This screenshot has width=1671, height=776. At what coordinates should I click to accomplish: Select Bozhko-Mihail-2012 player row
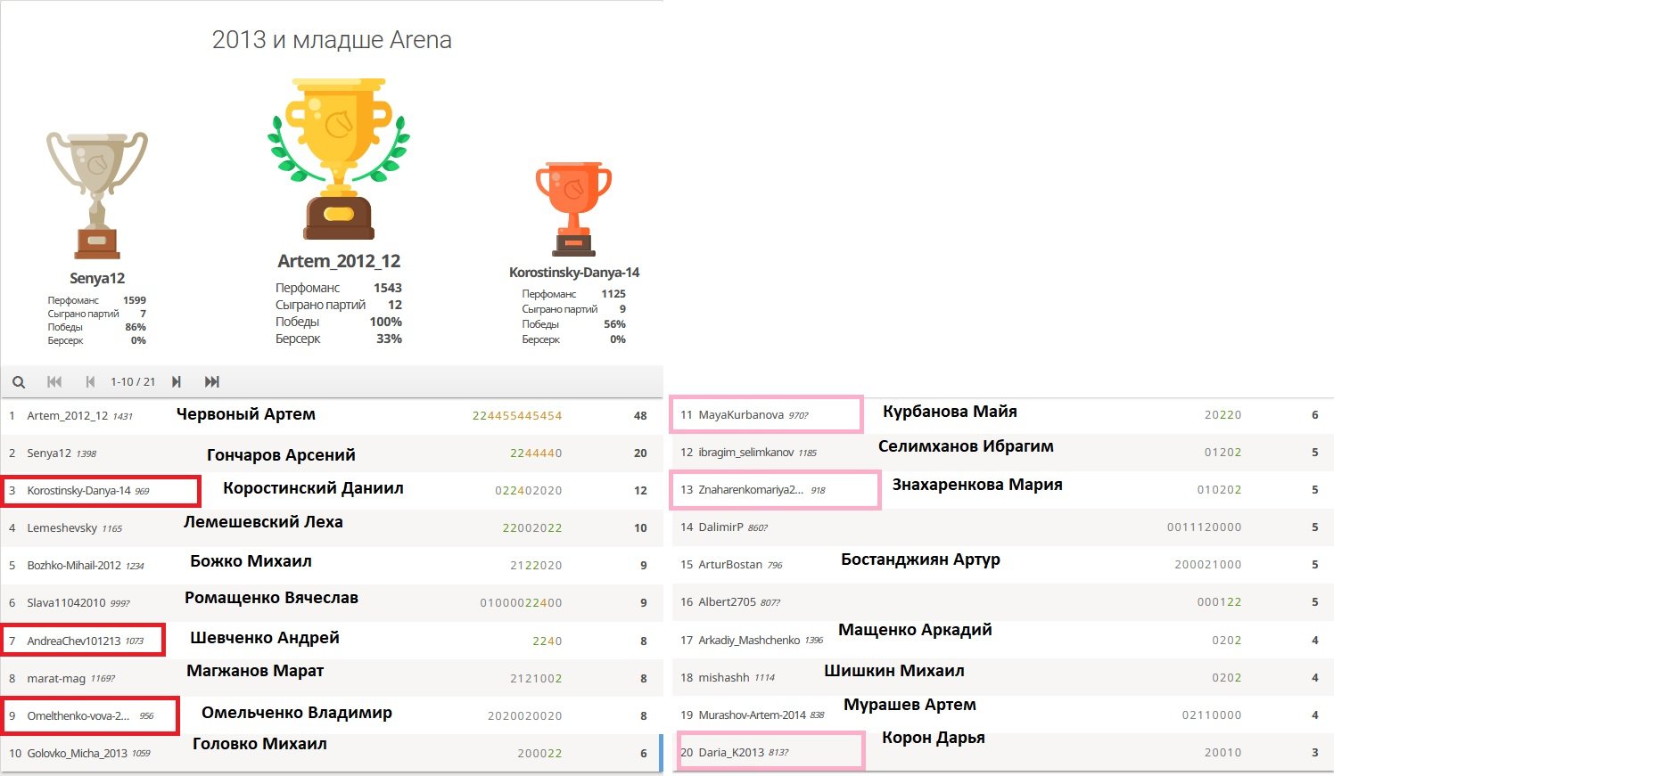point(73,566)
